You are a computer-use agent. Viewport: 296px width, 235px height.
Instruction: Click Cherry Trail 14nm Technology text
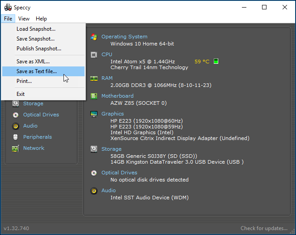point(149,67)
